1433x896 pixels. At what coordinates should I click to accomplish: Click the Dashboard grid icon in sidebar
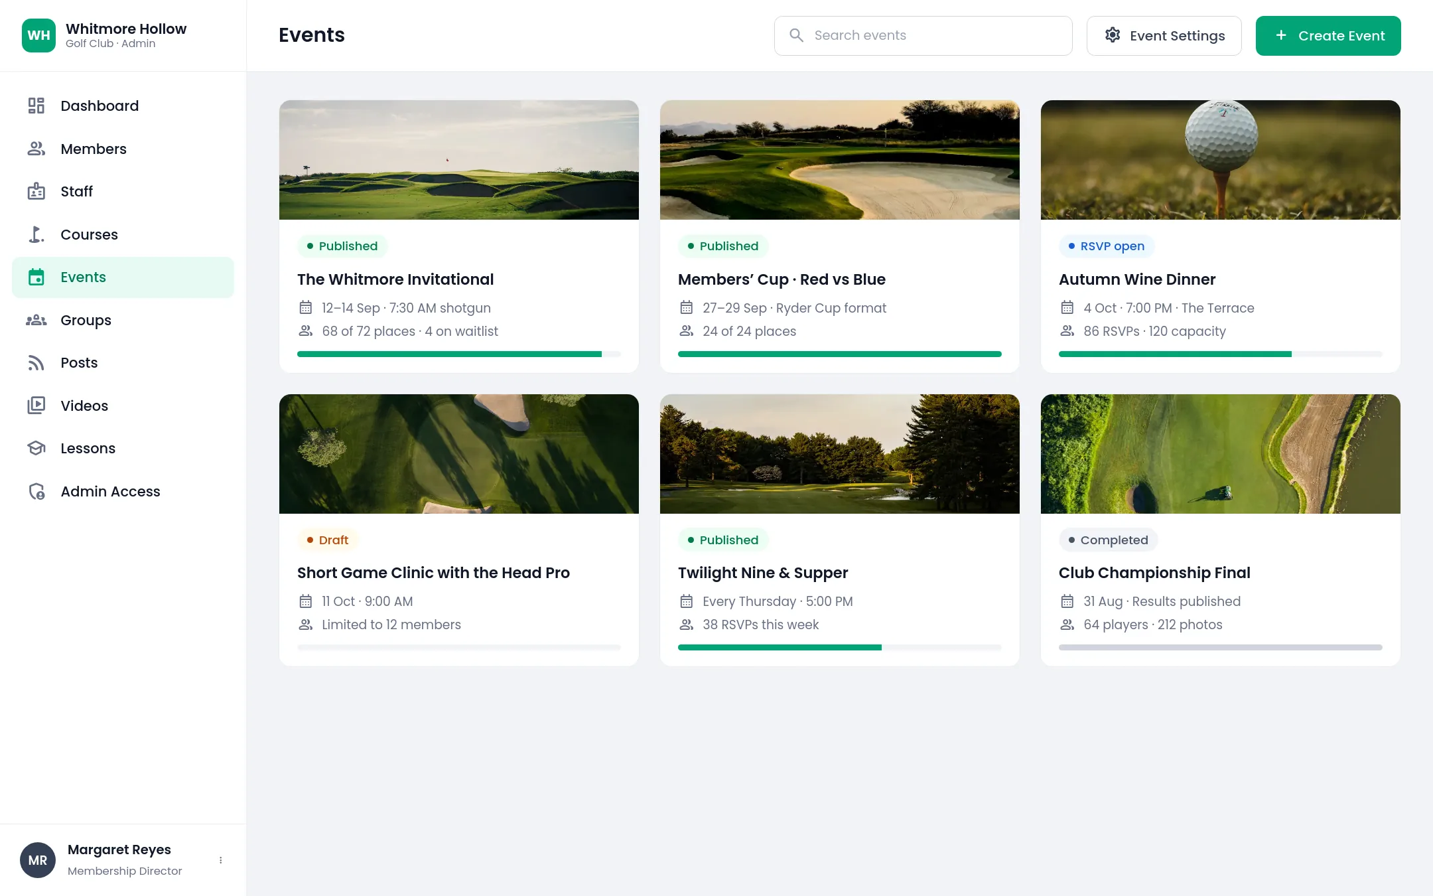coord(36,106)
